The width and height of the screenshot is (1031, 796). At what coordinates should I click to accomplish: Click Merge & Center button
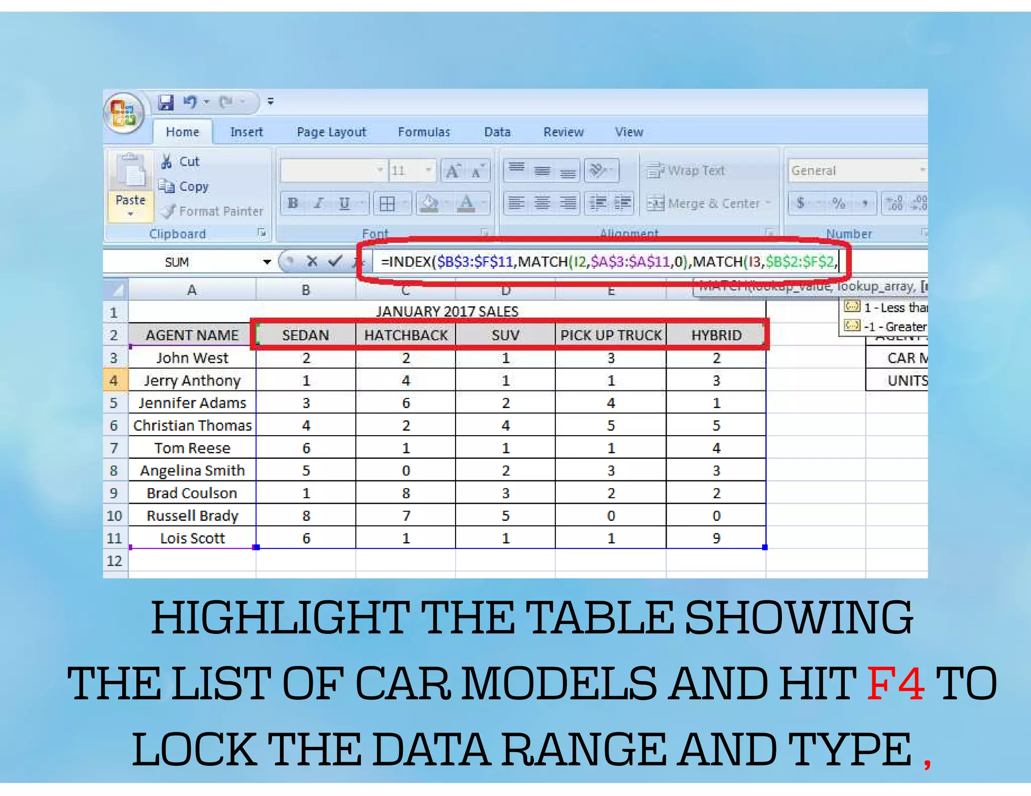[x=705, y=203]
